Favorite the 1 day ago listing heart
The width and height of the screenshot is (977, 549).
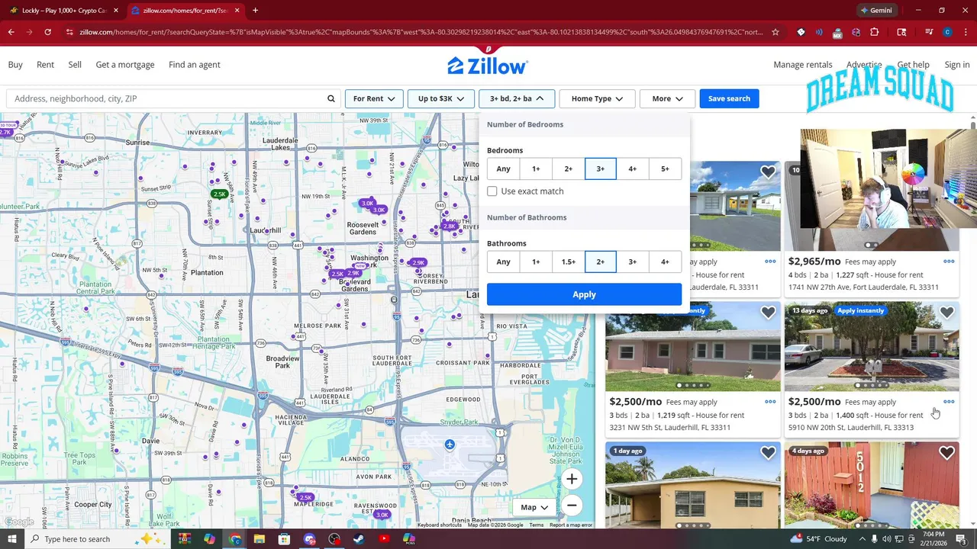[x=768, y=453]
